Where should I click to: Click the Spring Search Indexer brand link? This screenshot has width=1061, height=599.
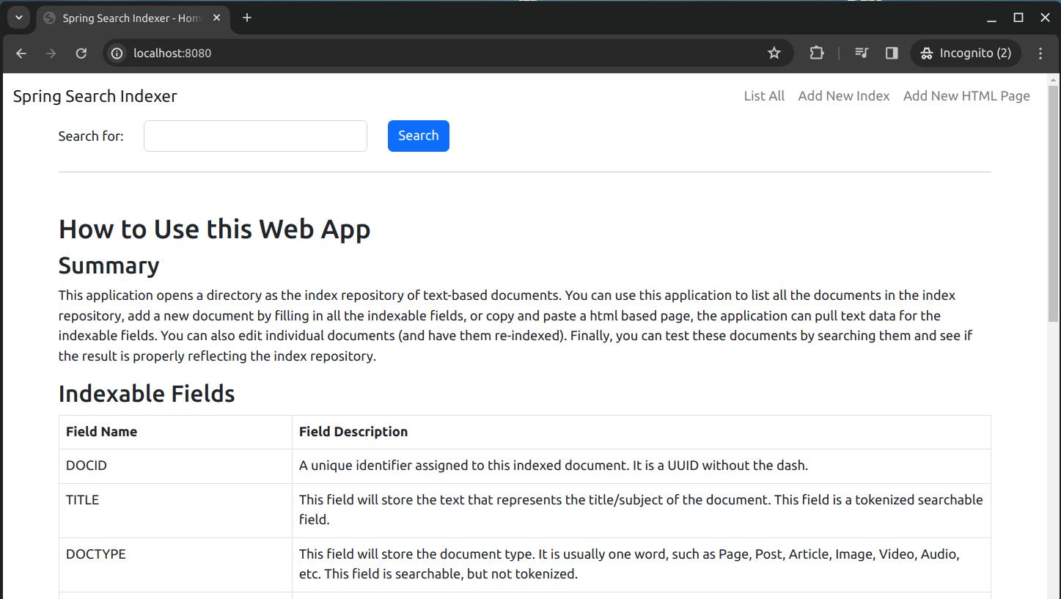pos(95,96)
